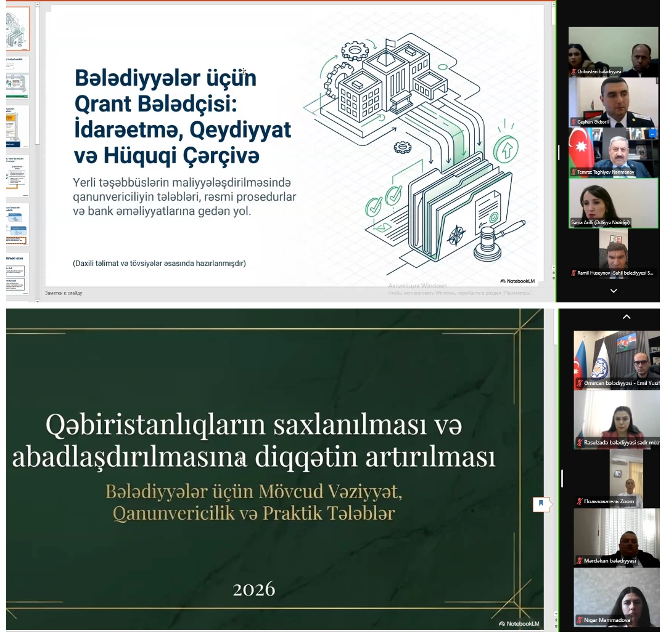Click muted mic icon beside Ceyhun Əkbərli

(x=573, y=122)
